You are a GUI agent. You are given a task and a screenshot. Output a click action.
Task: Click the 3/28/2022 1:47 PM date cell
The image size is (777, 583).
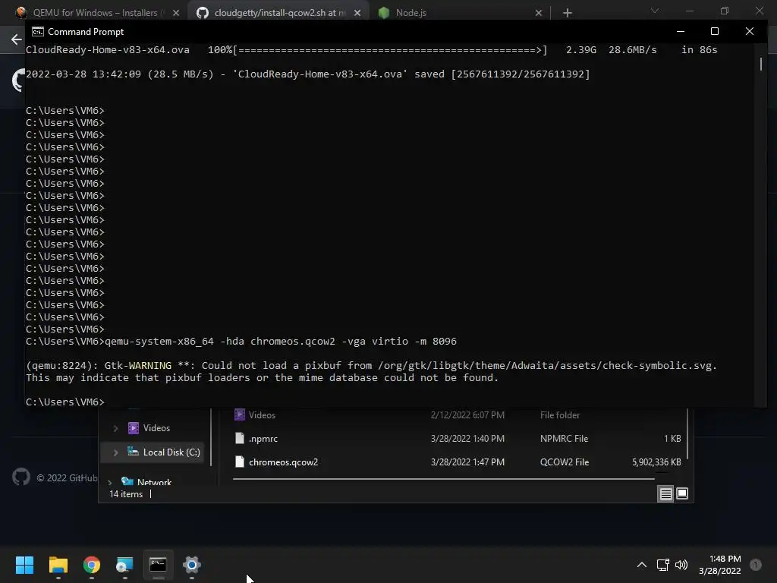(x=467, y=462)
